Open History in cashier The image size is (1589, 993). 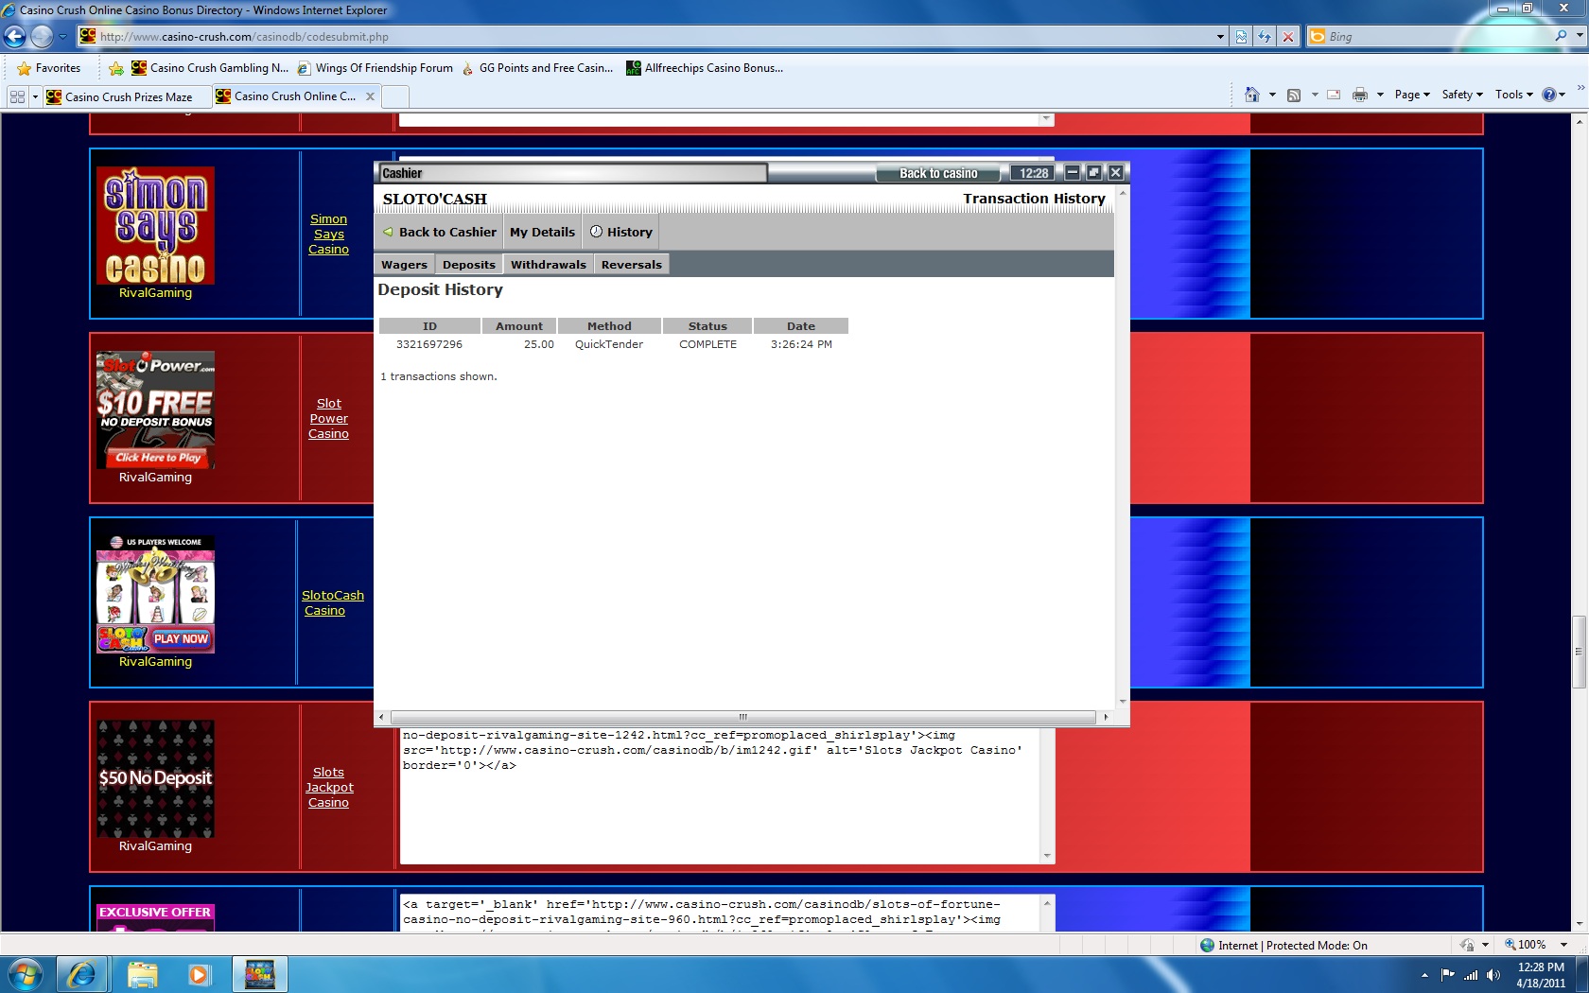[x=621, y=232]
